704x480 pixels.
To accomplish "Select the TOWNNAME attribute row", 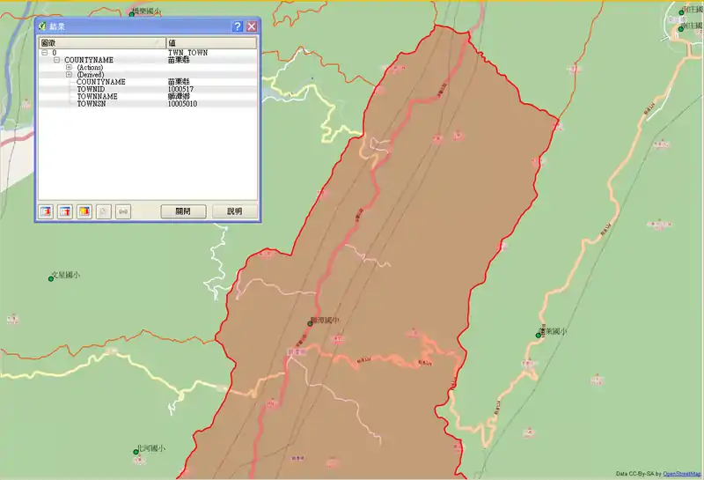I will coord(97,96).
